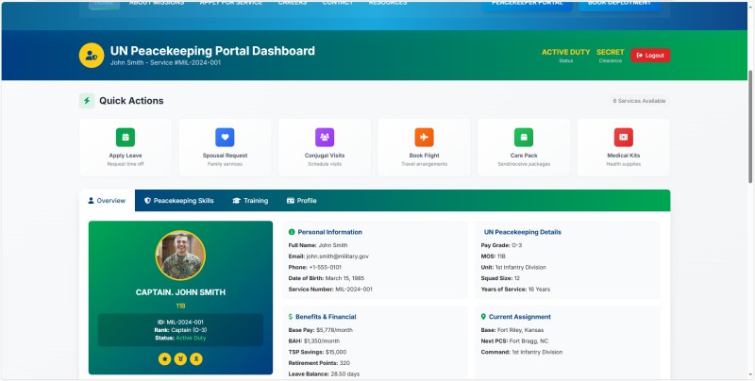The image size is (755, 381).
Task: Click the medal badge under the profile card
Action: 180,359
